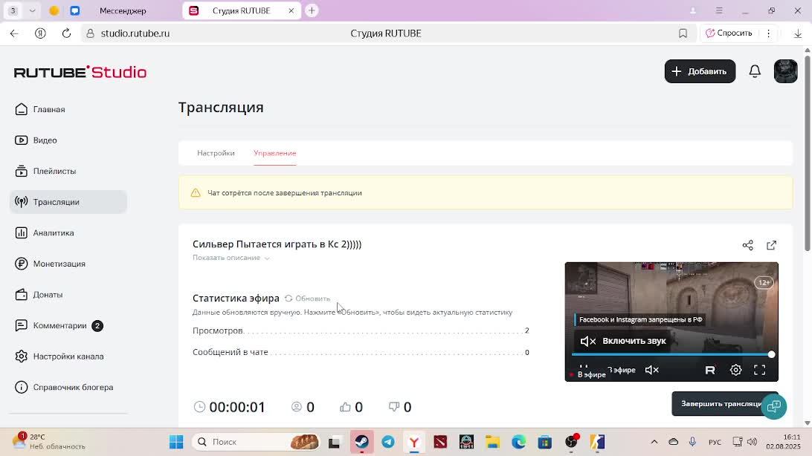812x456 pixels.
Task: Open Донаты section
Action: point(48,295)
